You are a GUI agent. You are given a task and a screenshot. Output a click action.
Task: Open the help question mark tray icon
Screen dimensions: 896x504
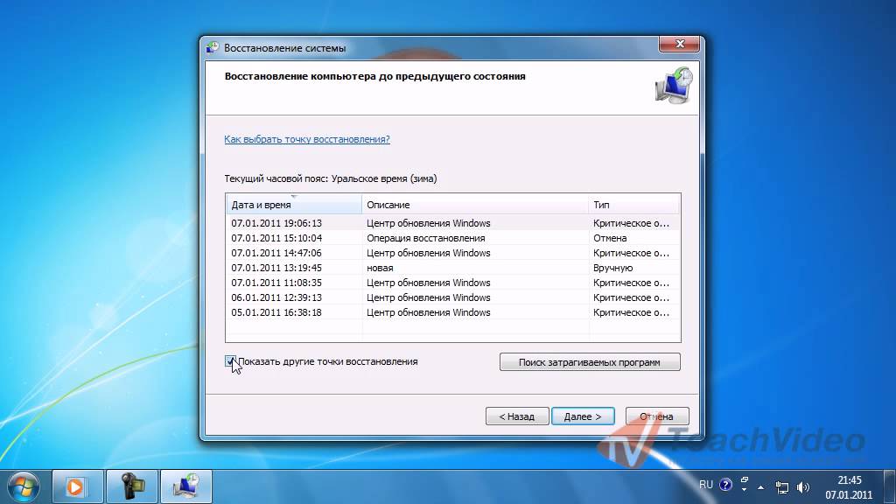pyautogui.click(x=725, y=485)
